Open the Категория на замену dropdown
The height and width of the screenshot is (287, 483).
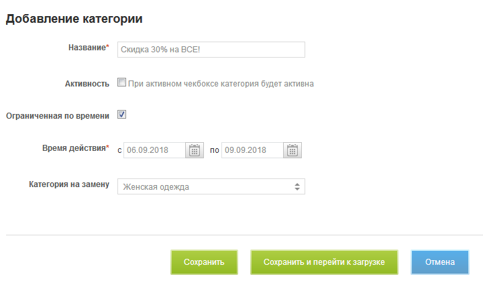211,186
